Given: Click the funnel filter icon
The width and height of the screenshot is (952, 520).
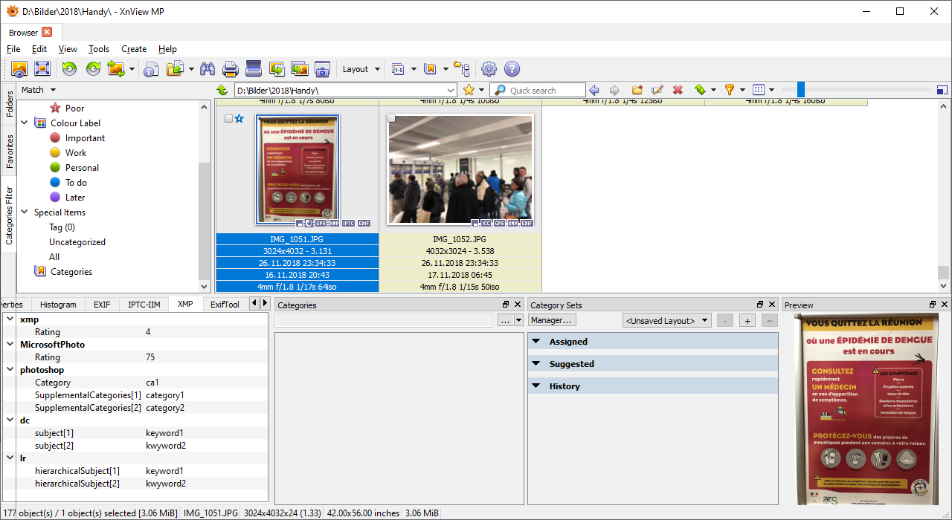Looking at the screenshot, I should [730, 90].
